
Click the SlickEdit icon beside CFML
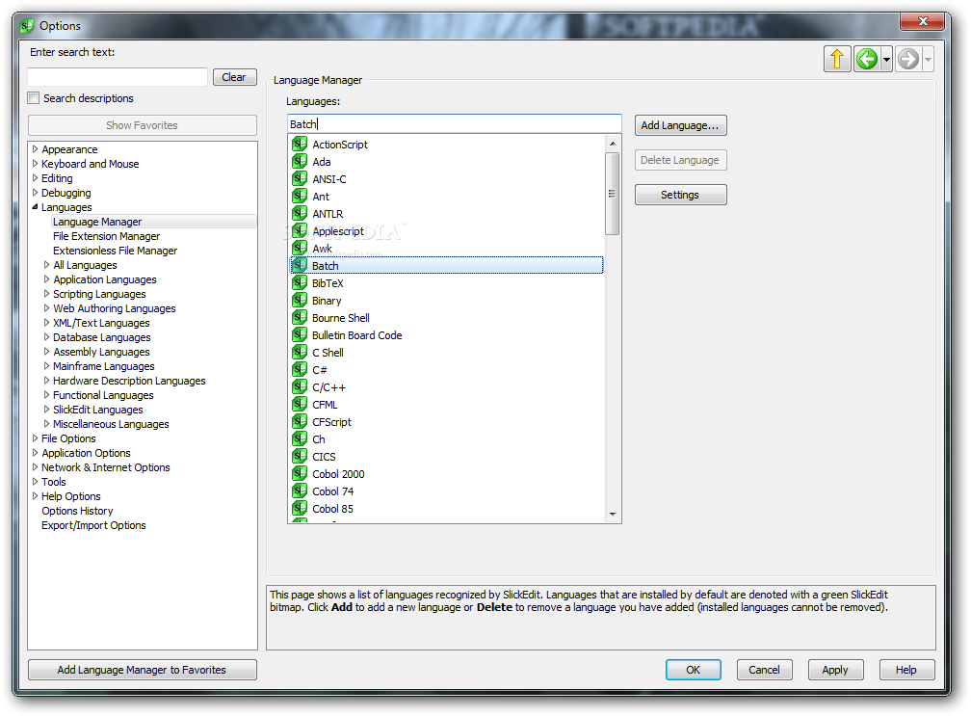click(x=300, y=404)
